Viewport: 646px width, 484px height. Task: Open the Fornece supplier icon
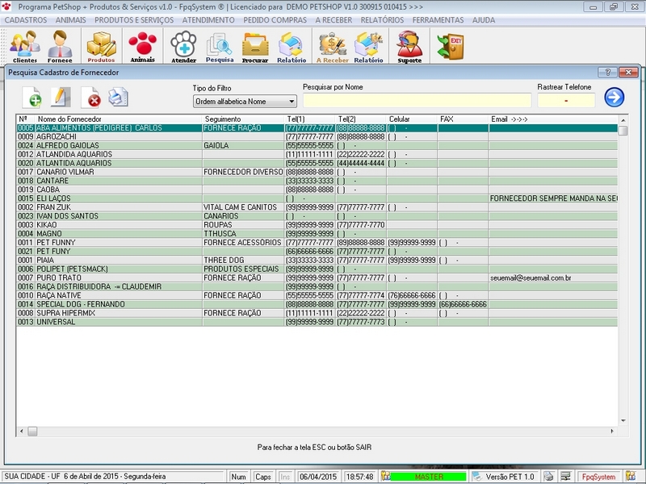coord(60,46)
